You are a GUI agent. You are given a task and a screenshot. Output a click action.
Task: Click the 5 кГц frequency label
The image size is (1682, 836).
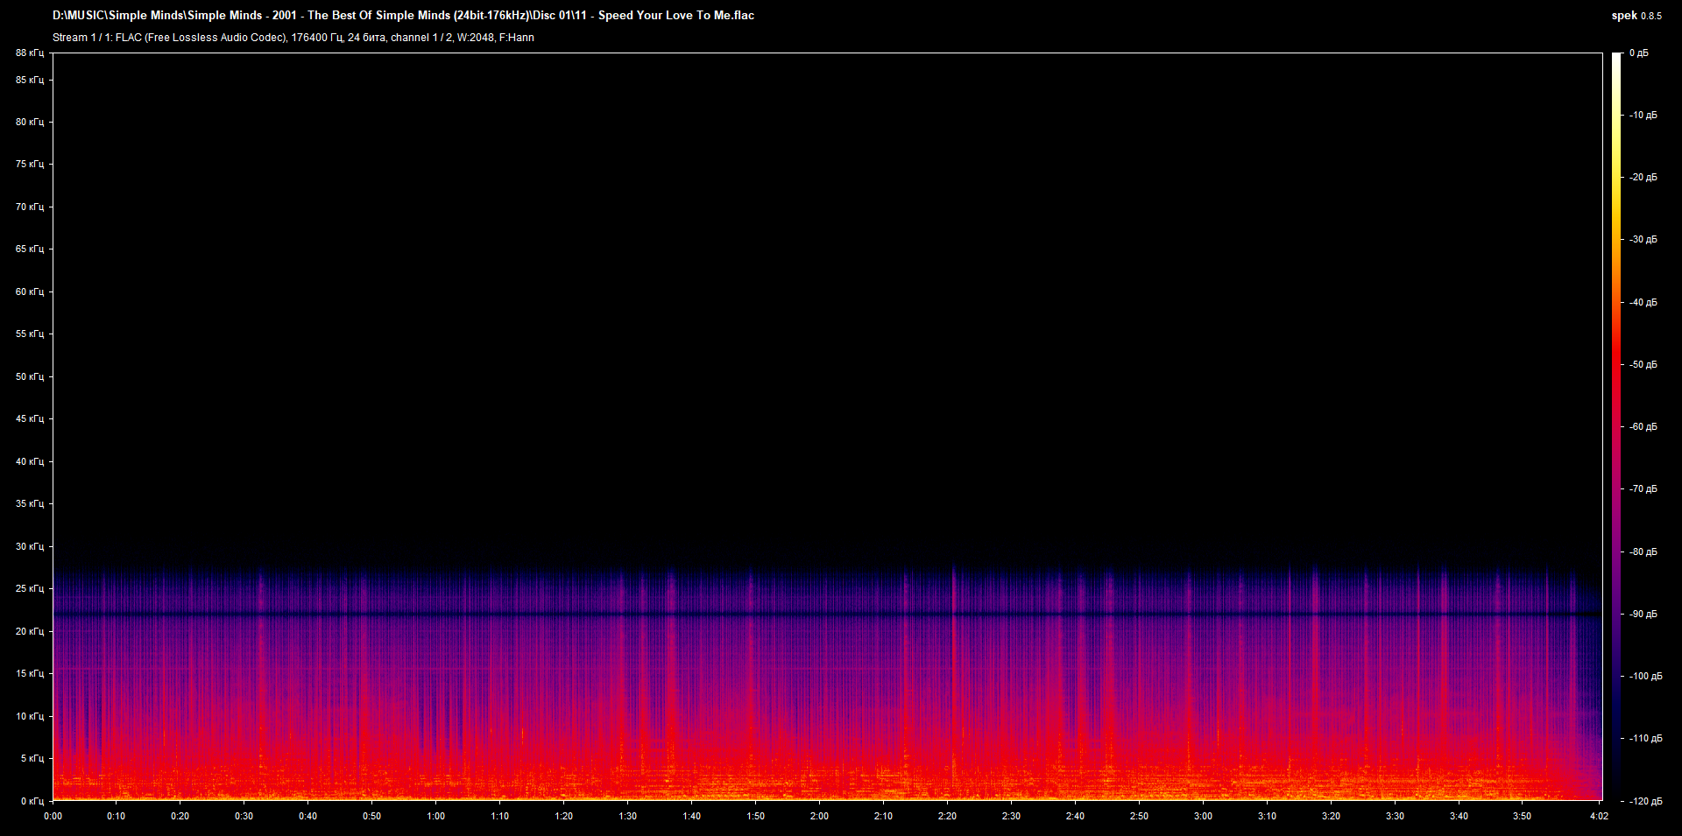pyautogui.click(x=32, y=758)
